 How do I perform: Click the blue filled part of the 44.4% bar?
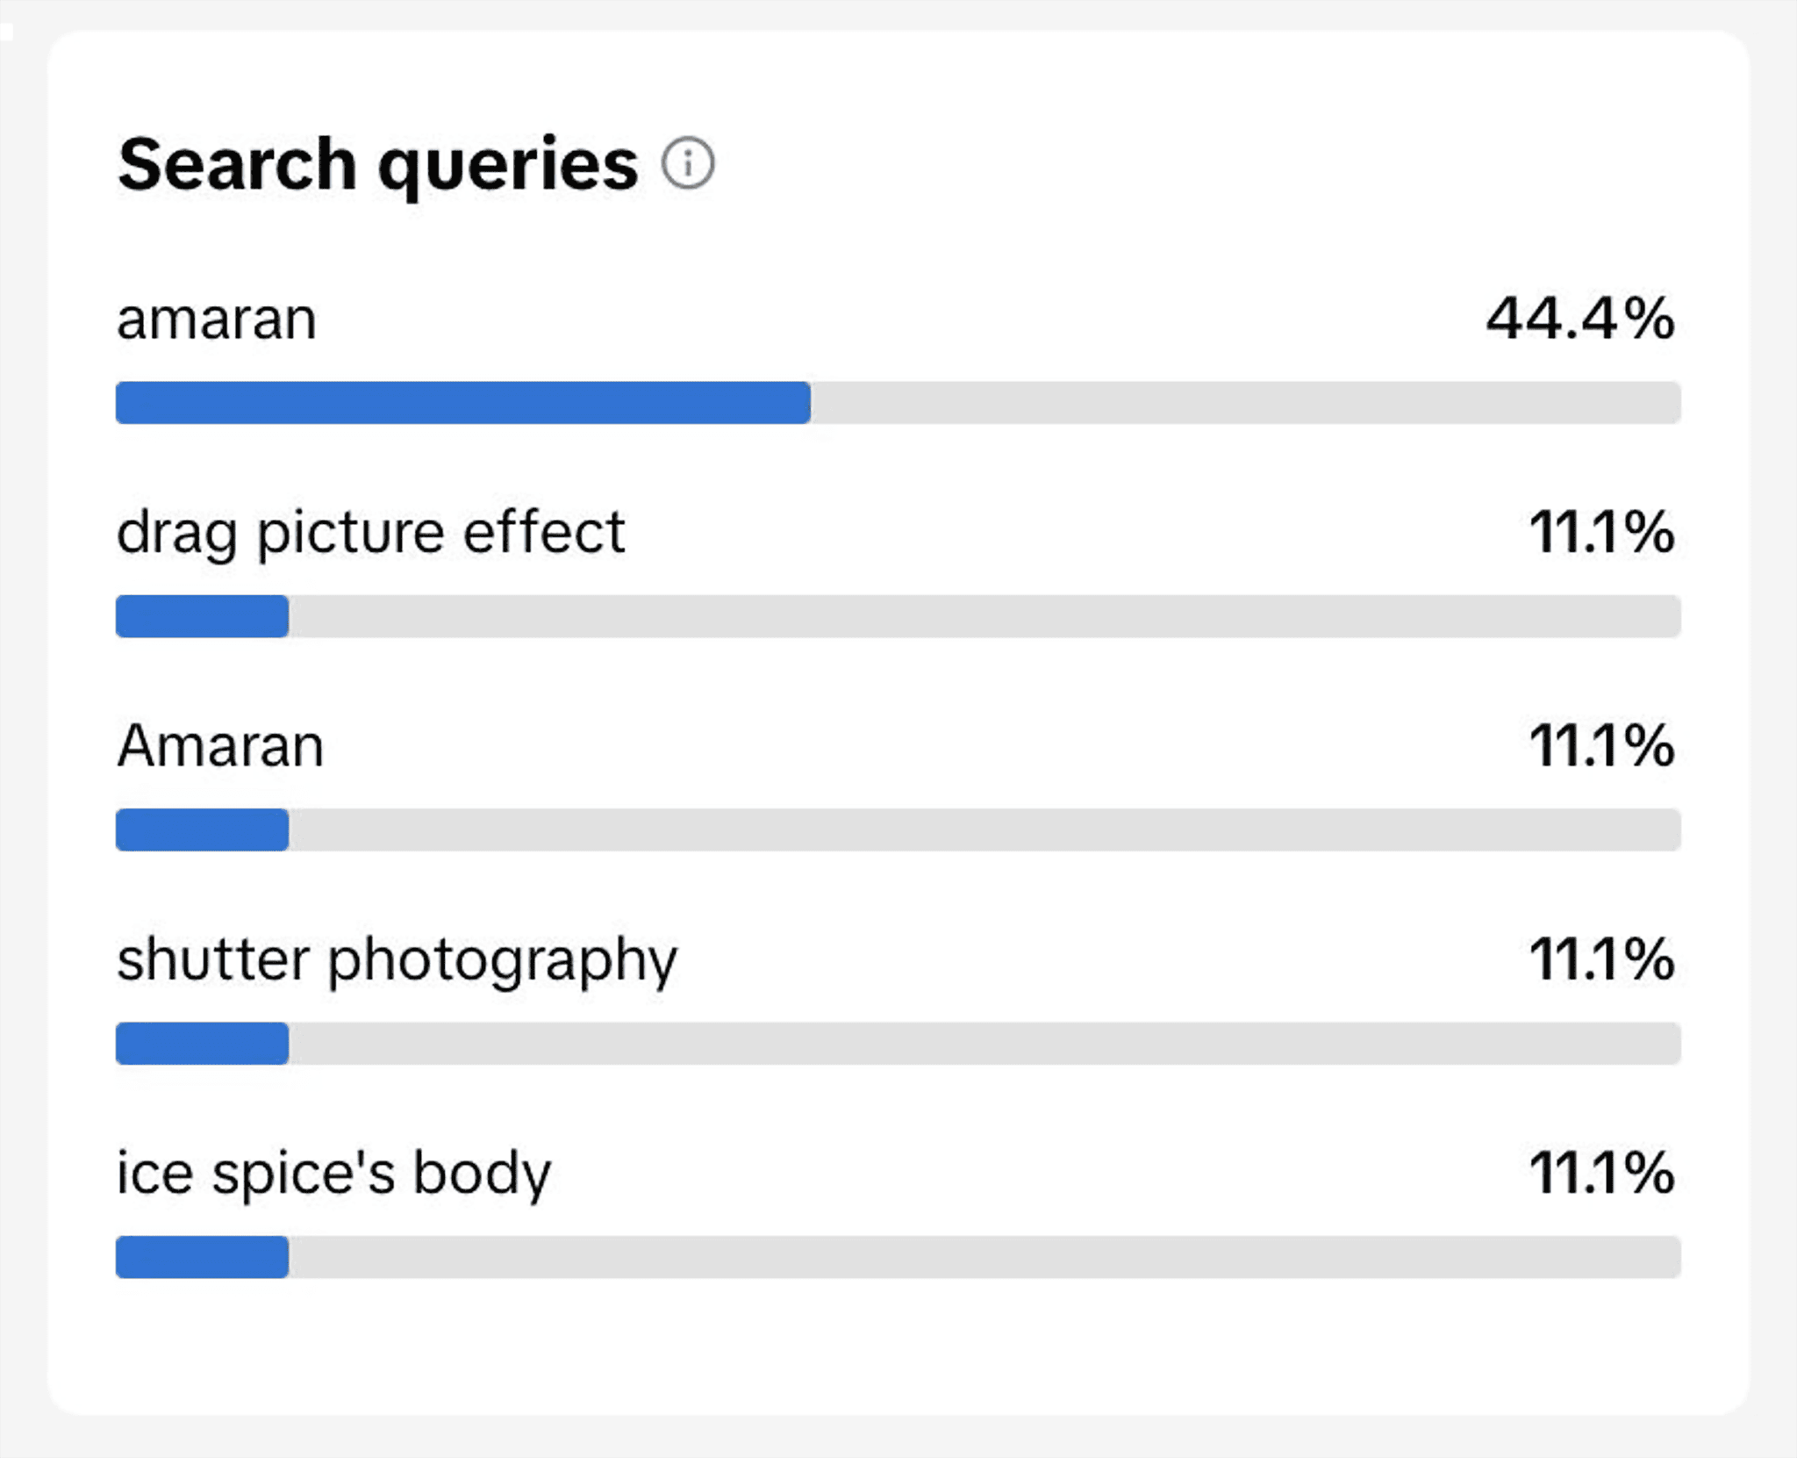(462, 403)
